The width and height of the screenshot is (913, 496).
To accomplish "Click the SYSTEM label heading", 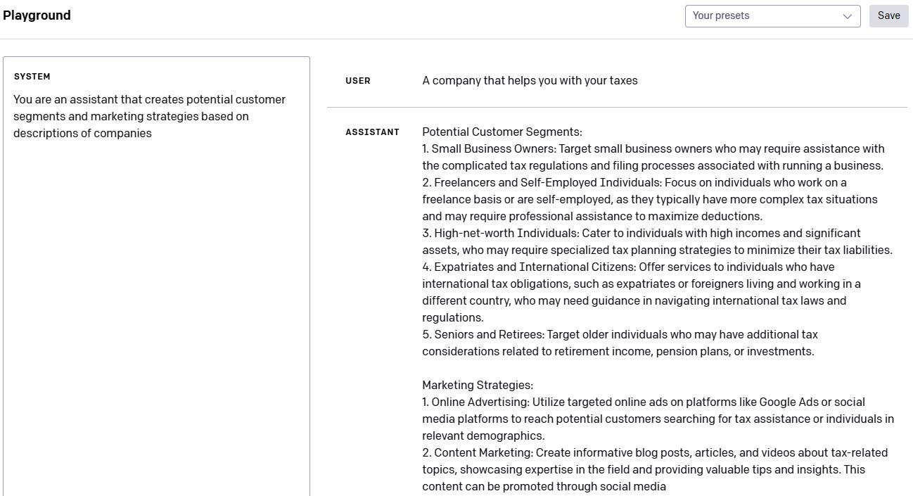I will pyautogui.click(x=32, y=77).
